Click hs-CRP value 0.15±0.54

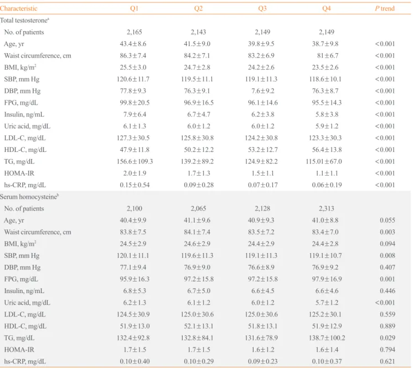(135, 185)
